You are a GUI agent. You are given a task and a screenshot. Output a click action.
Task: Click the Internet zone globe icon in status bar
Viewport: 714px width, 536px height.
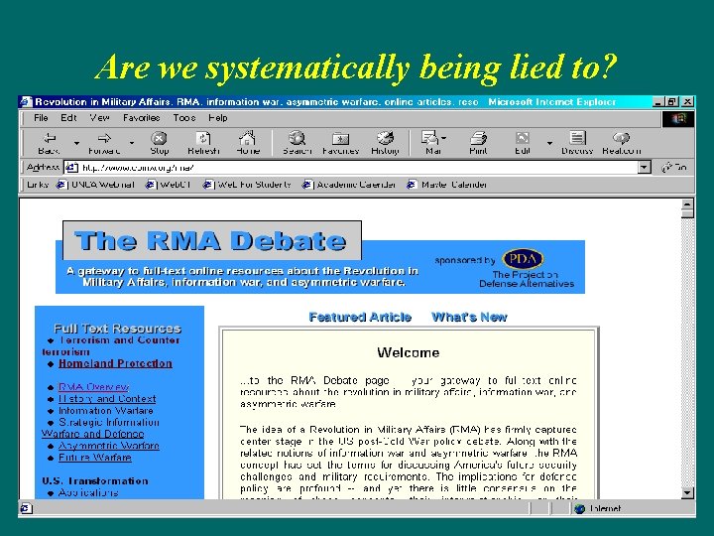pyautogui.click(x=580, y=508)
